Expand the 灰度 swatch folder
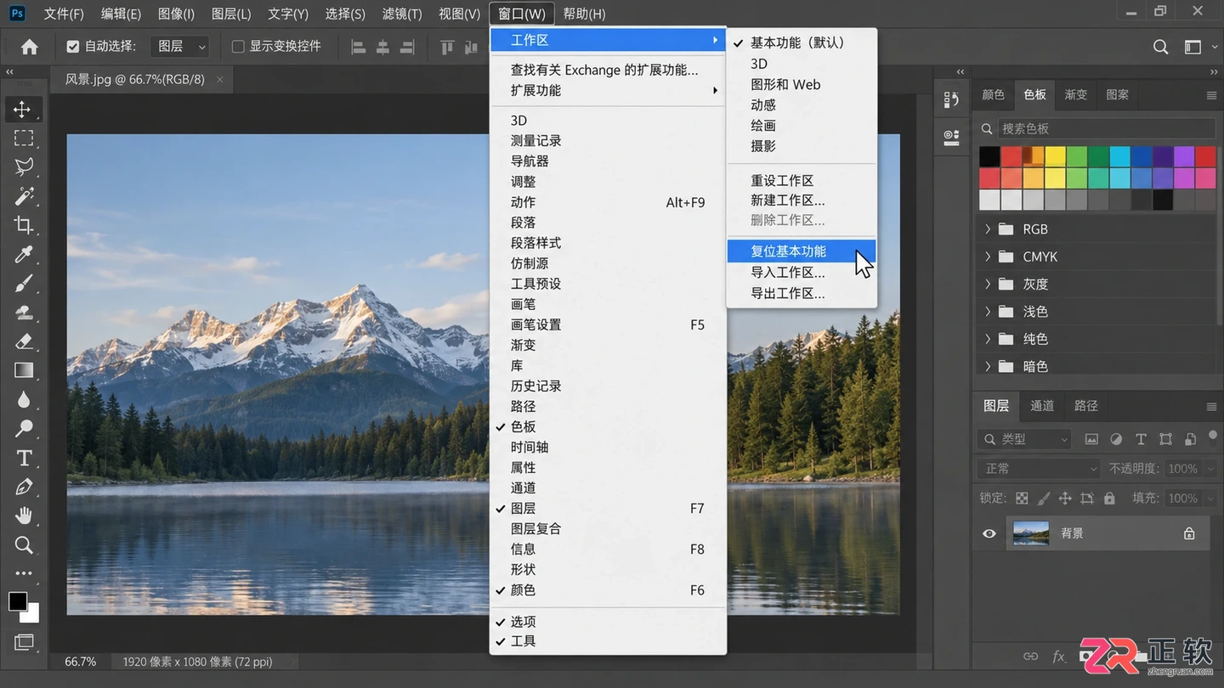This screenshot has width=1224, height=688. tap(988, 284)
